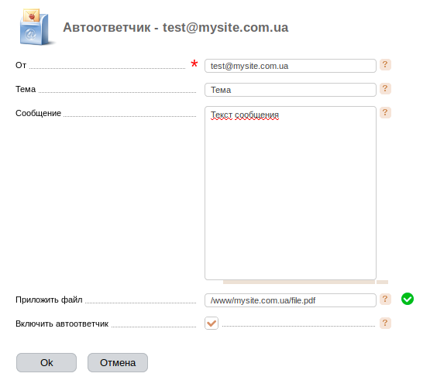Show help hint beside Тема input
Viewport: 430px width, 387px height.
[x=385, y=89]
